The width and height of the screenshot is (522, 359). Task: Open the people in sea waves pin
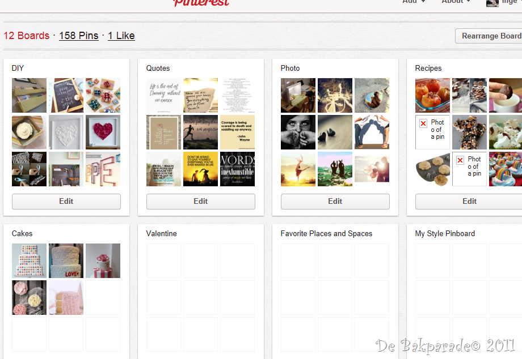[335, 169]
